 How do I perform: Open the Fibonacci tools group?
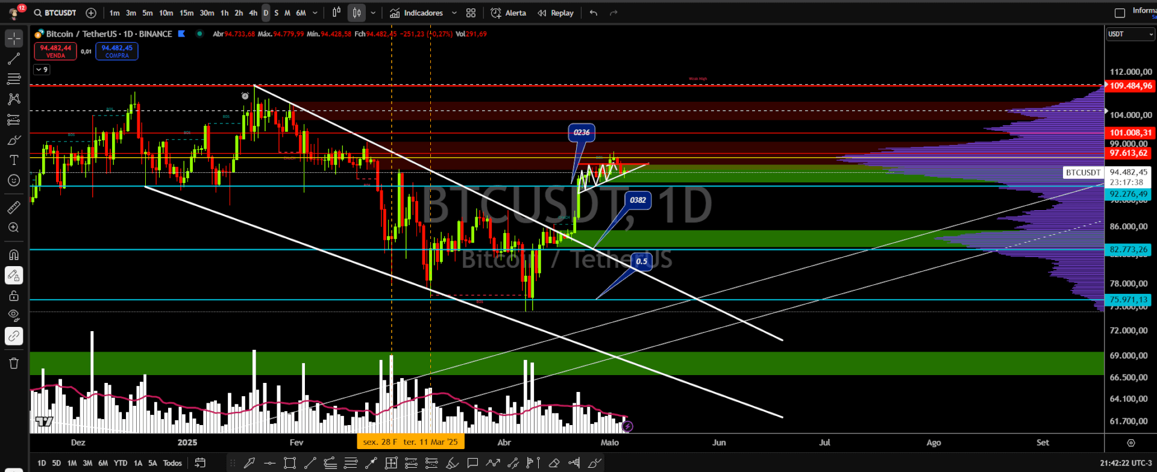[14, 79]
